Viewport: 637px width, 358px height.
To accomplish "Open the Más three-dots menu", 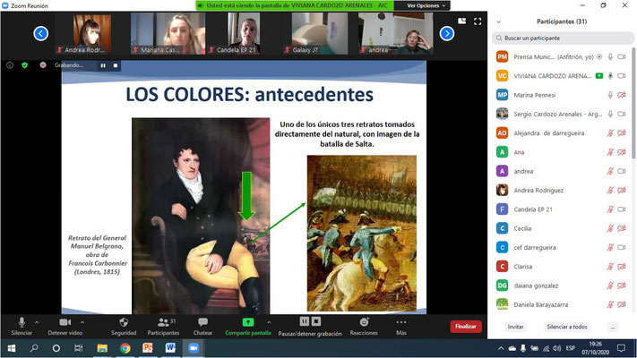I will click(x=401, y=327).
